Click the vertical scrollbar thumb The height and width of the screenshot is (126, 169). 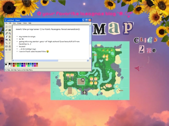point(90,35)
